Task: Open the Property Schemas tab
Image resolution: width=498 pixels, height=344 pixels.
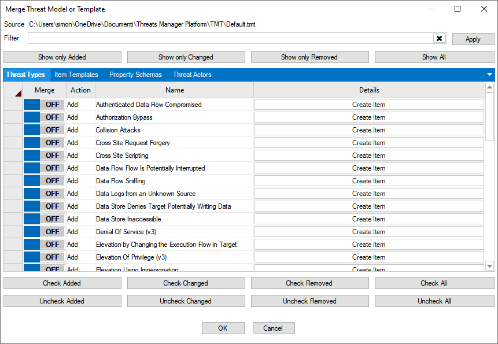Action: [135, 75]
